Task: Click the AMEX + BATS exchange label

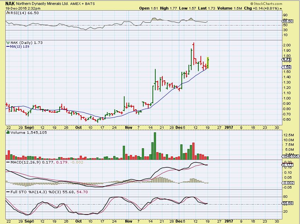Action: [x=83, y=4]
